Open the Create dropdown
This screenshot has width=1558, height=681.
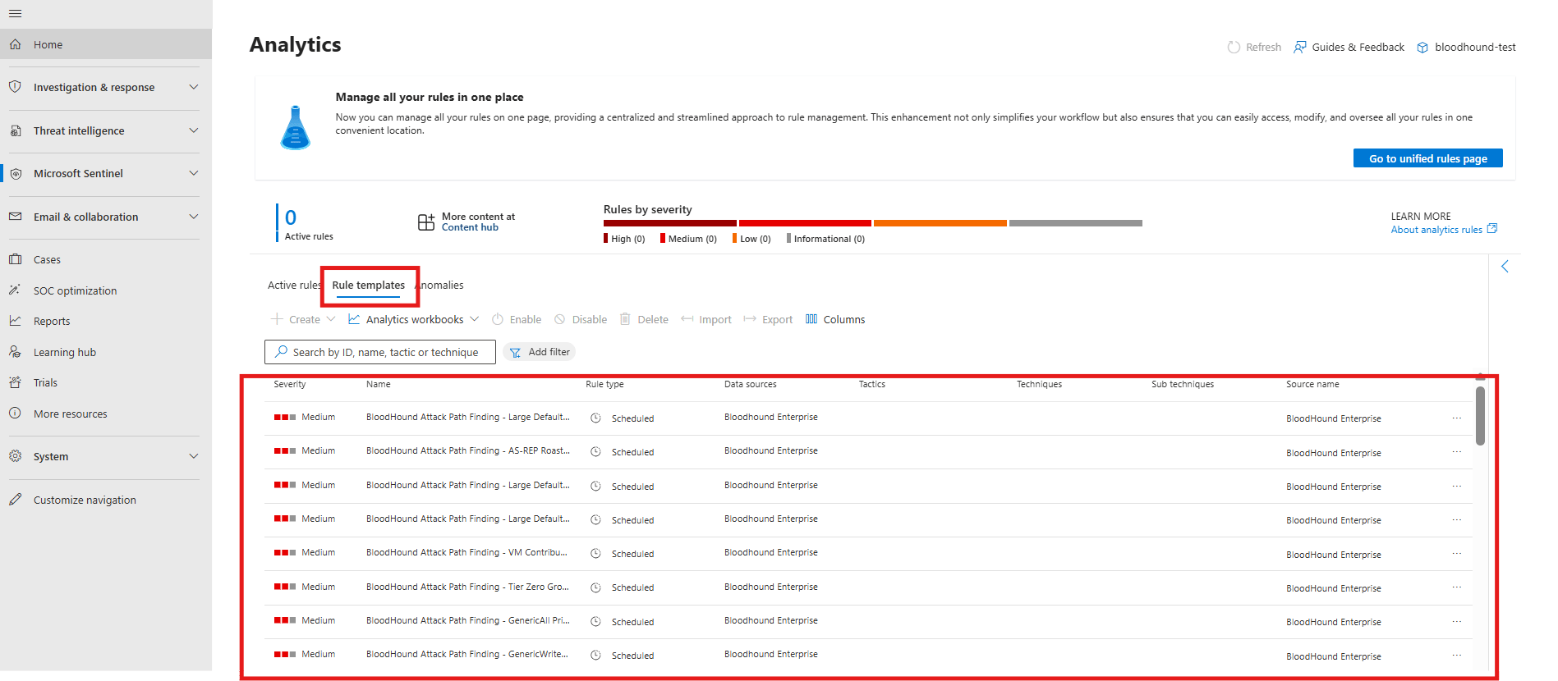click(x=303, y=319)
